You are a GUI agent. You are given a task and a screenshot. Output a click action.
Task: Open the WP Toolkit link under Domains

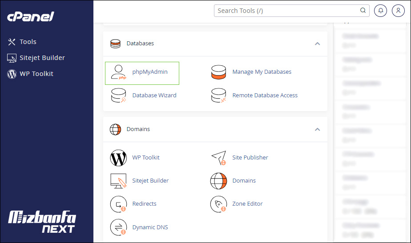click(146, 158)
